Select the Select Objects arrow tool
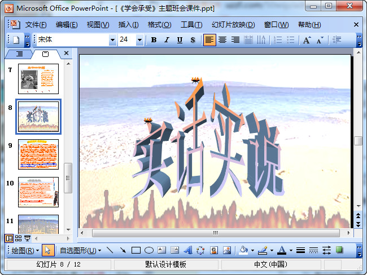 (48, 250)
